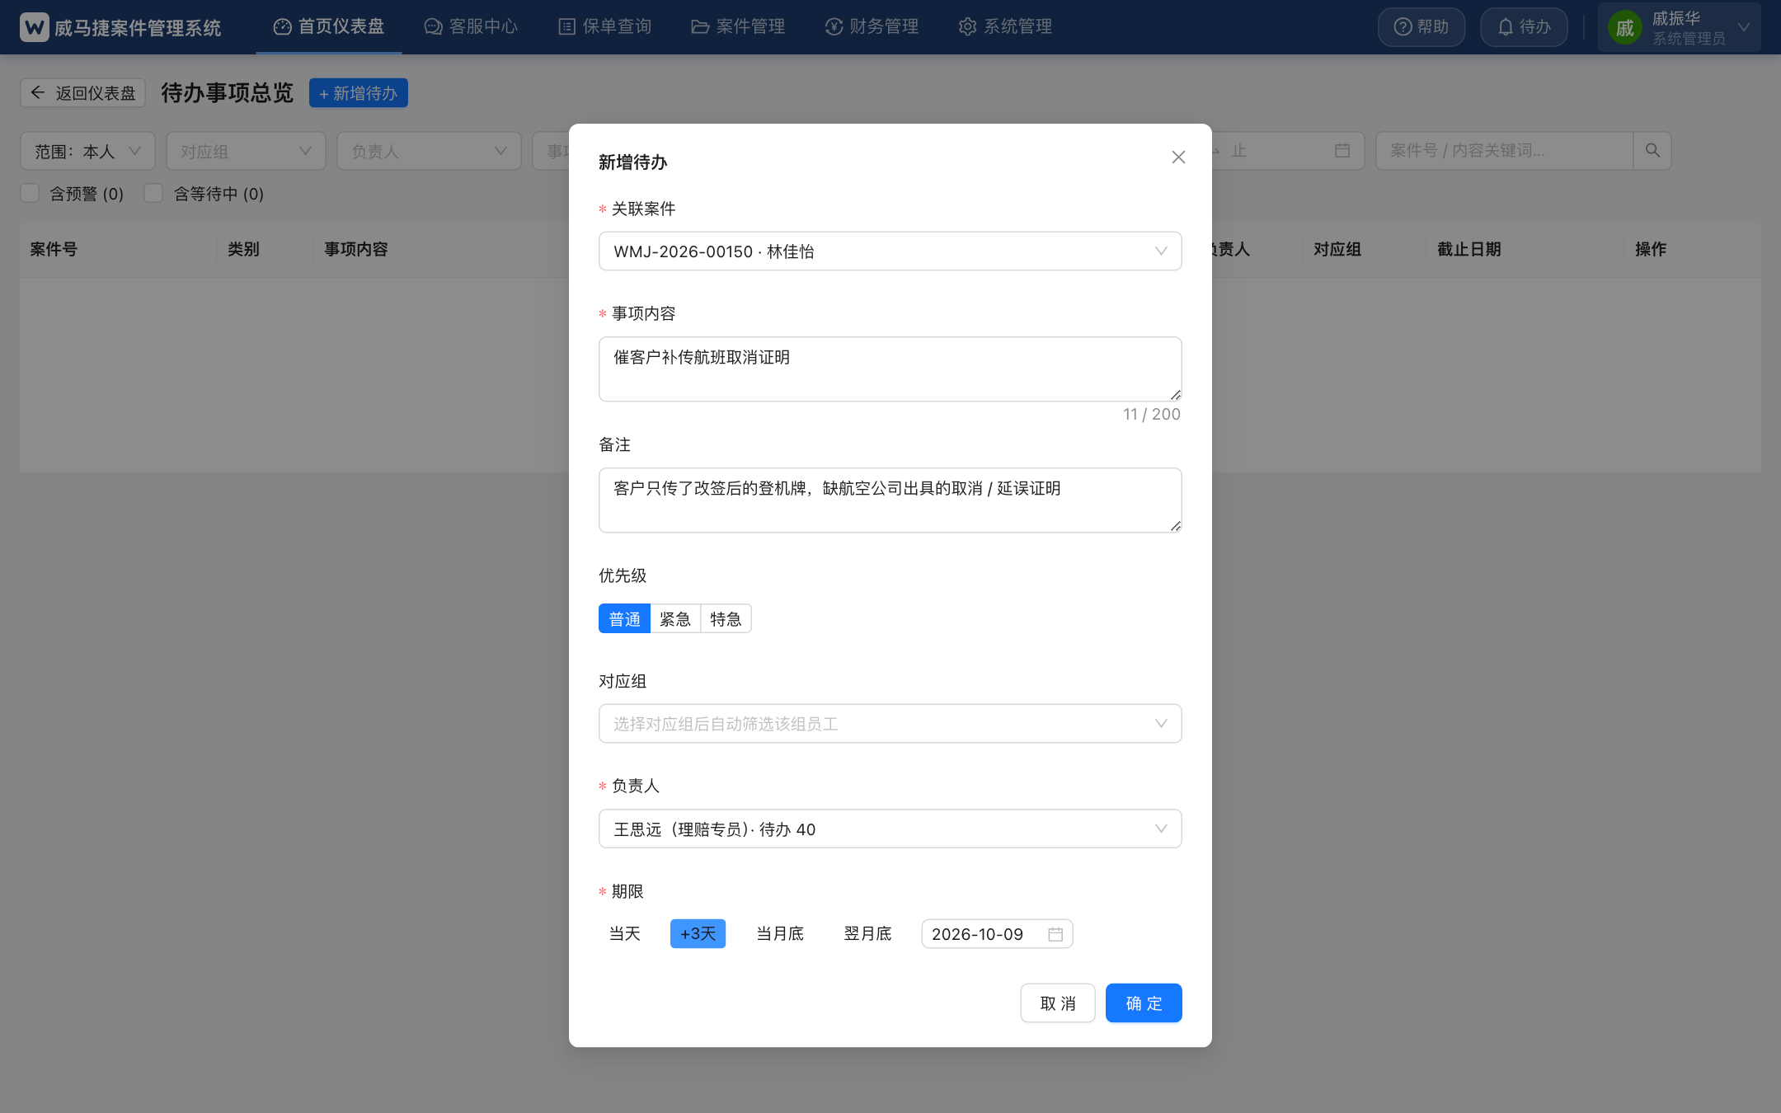Choose the 当天 deadline option
Image resolution: width=1781 pixels, height=1113 pixels.
(x=624, y=934)
